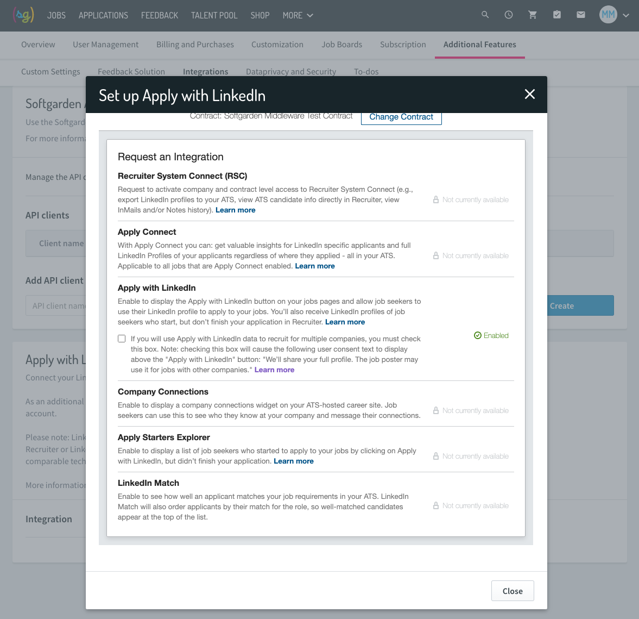Open the JOBS menu
Screen dimensions: 639x619
click(x=56, y=16)
